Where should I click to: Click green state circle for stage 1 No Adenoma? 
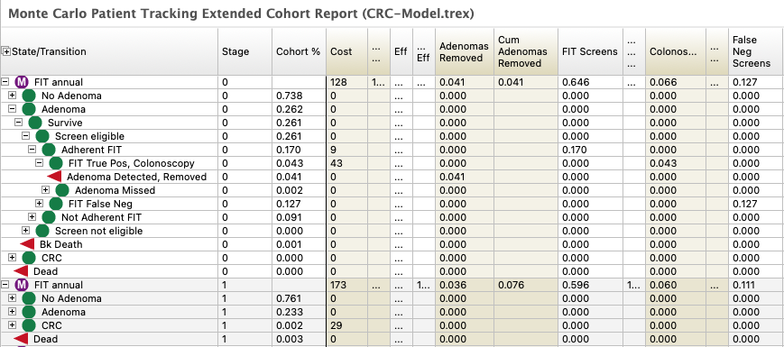(x=29, y=298)
